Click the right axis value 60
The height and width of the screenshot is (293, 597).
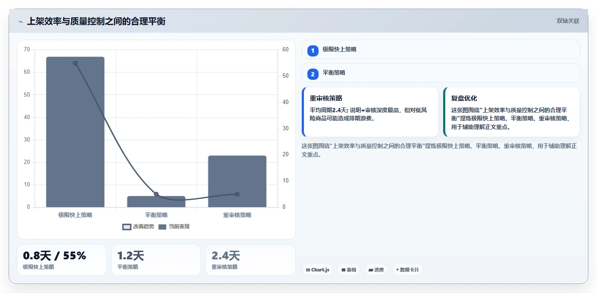pyautogui.click(x=285, y=50)
